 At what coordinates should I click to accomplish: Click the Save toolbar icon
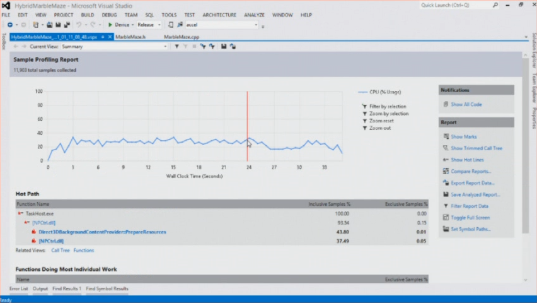click(58, 25)
